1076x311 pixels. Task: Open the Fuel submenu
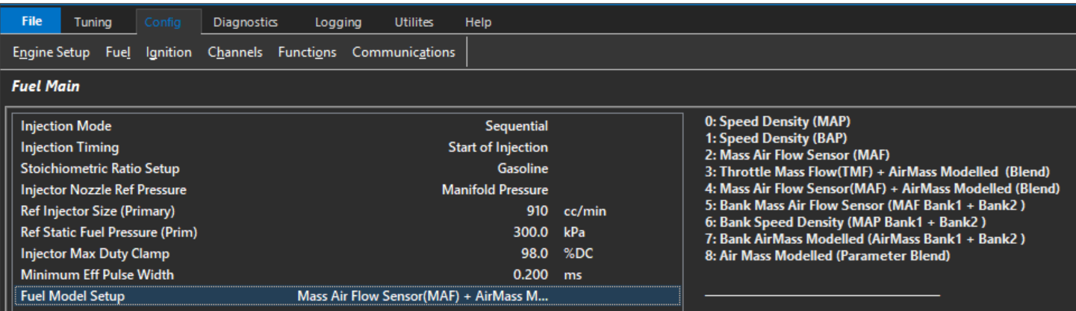pyautogui.click(x=118, y=52)
